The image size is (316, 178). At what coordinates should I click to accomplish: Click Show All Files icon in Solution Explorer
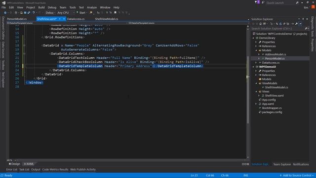(x=288, y=24)
